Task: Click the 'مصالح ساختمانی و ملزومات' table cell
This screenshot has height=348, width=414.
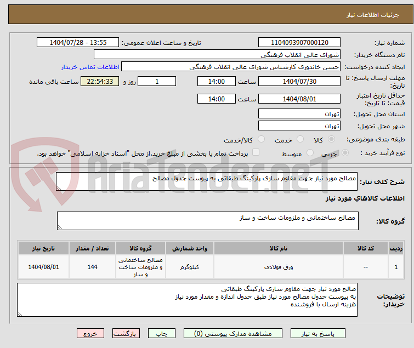Action: (140, 267)
